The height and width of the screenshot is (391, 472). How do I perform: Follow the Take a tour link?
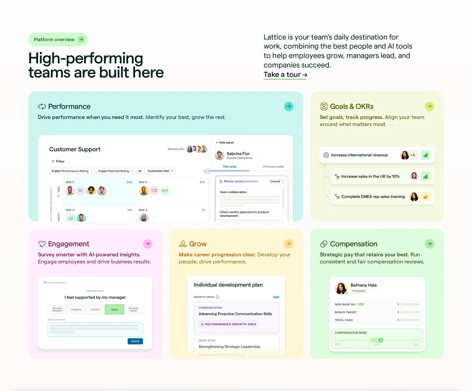tap(285, 75)
